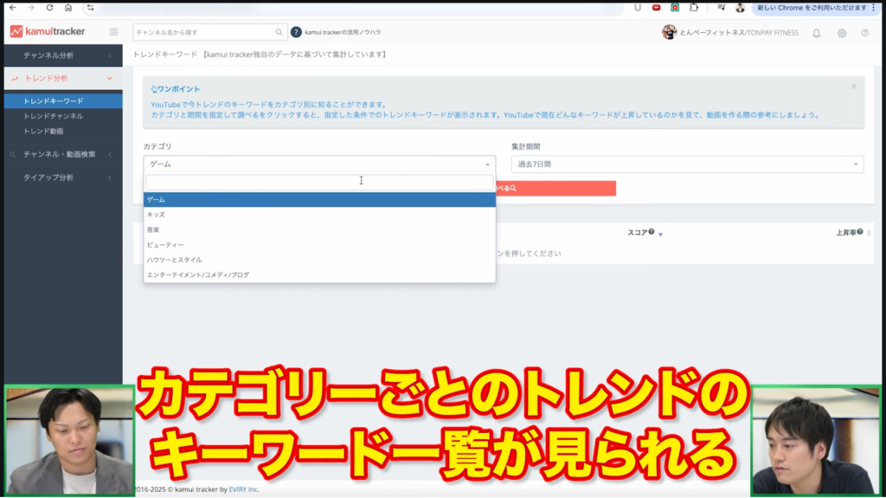Click the TONPAY FITNESS account avatar
This screenshot has height=498, width=886.
click(669, 32)
